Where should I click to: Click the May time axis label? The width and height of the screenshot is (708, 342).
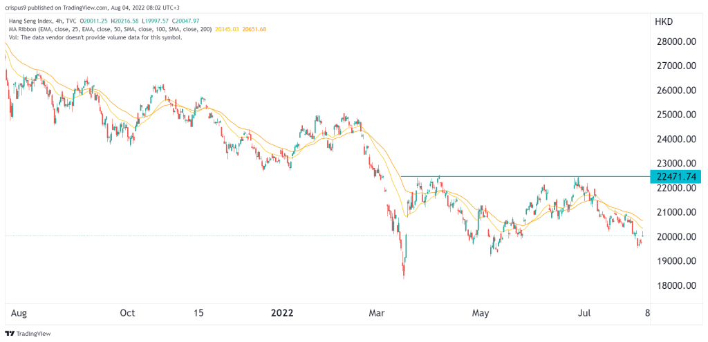click(x=481, y=313)
